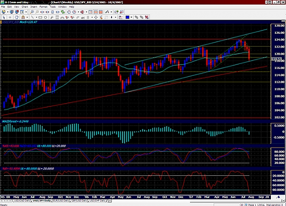
Task: Expand the chart type dropdown arrow
Action: pos(111,12)
